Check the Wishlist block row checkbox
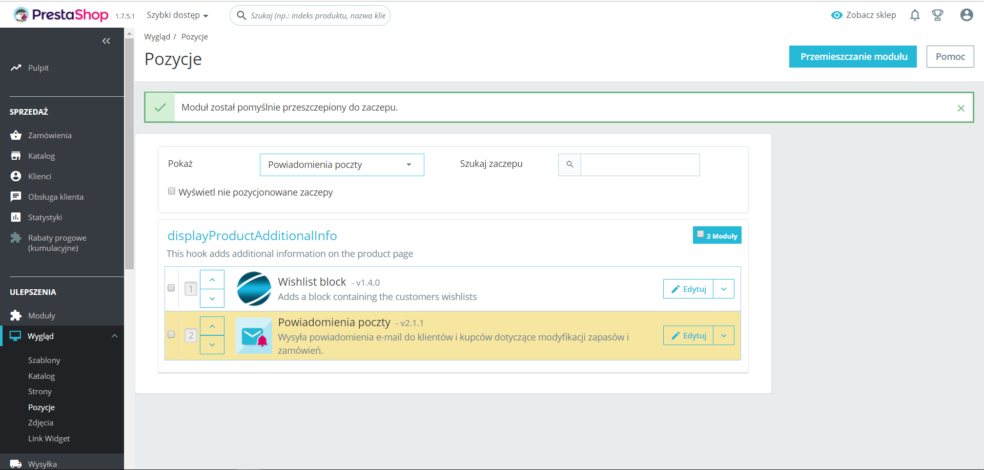The width and height of the screenshot is (984, 470). 171,288
